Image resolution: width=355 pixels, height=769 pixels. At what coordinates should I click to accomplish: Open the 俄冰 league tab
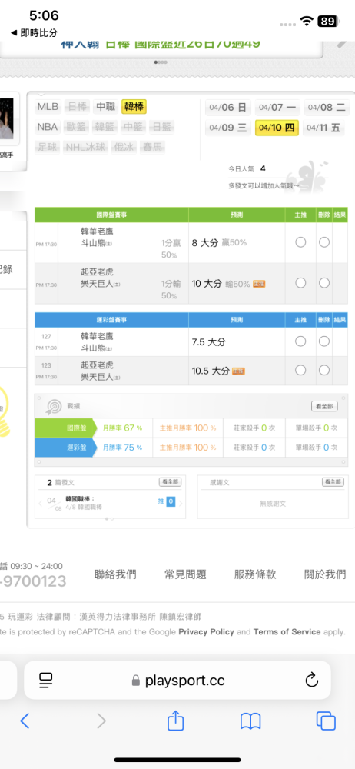[125, 147]
